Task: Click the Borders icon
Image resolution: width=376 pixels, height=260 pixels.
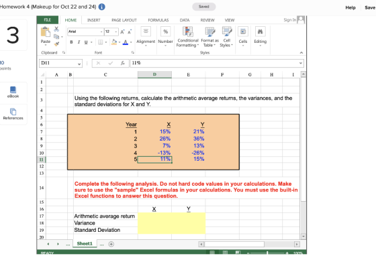Action: pyautogui.click(x=101, y=42)
